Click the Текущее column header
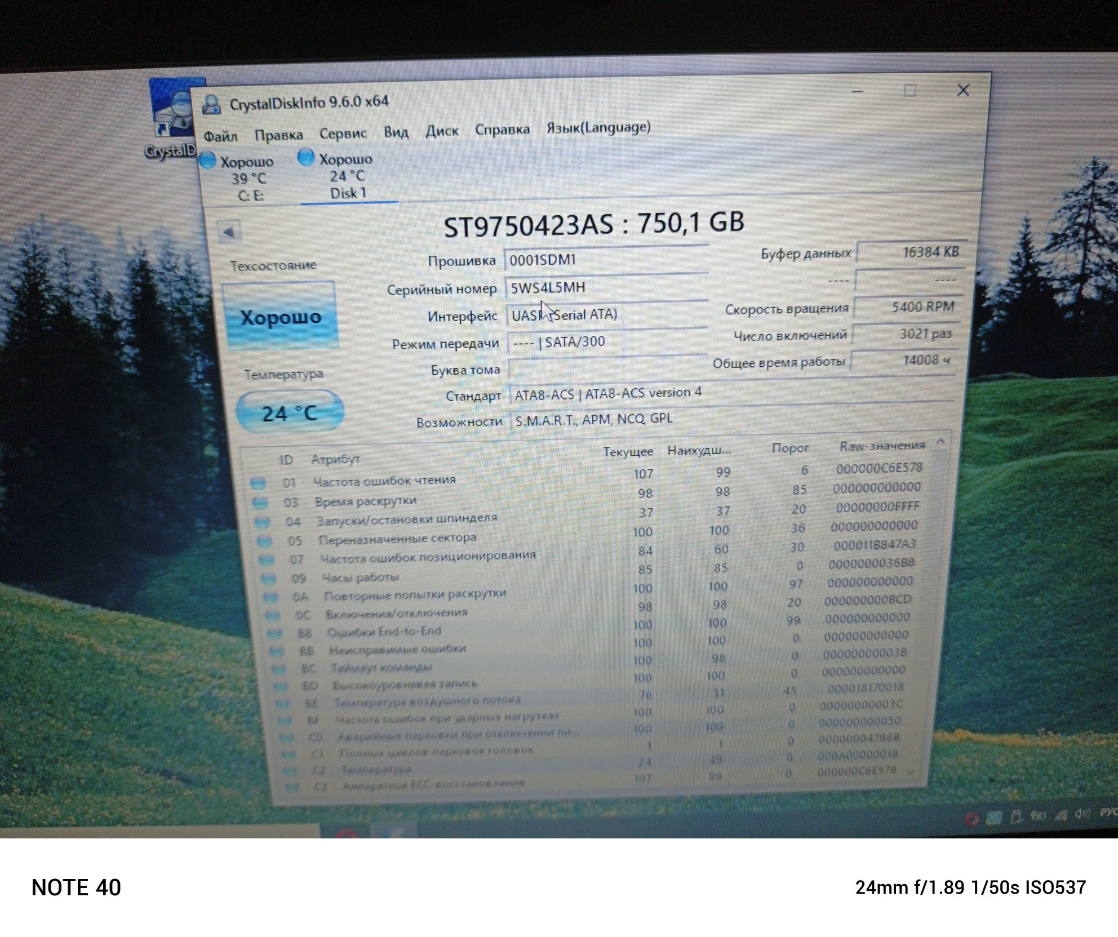1118x937 pixels. click(628, 451)
